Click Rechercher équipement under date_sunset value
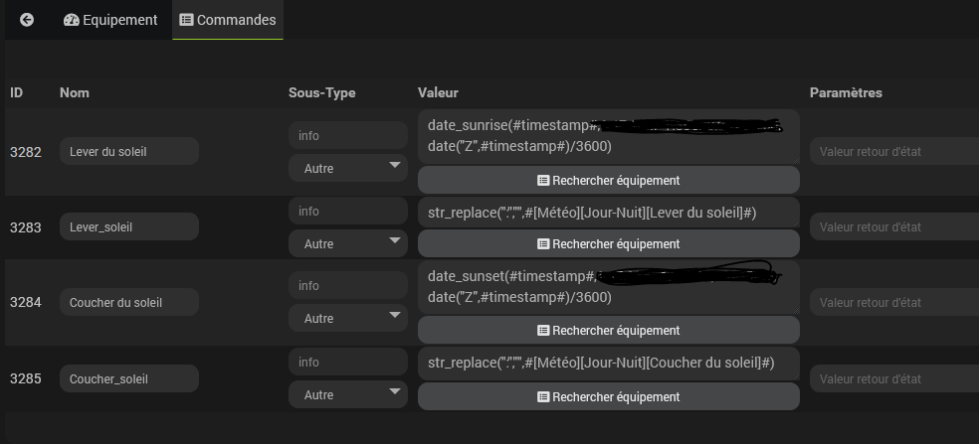Screen dimensions: 979x444 tap(608, 330)
